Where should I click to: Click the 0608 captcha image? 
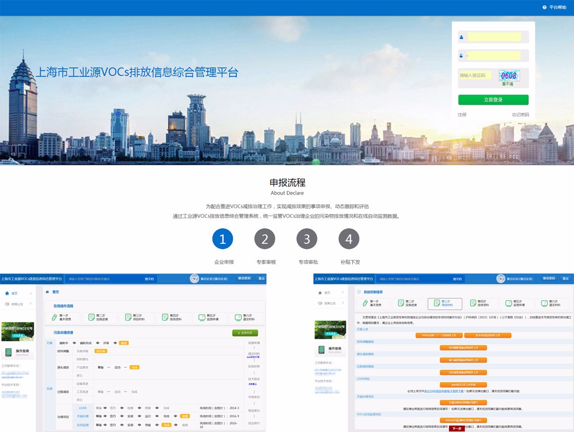pyautogui.click(x=509, y=76)
